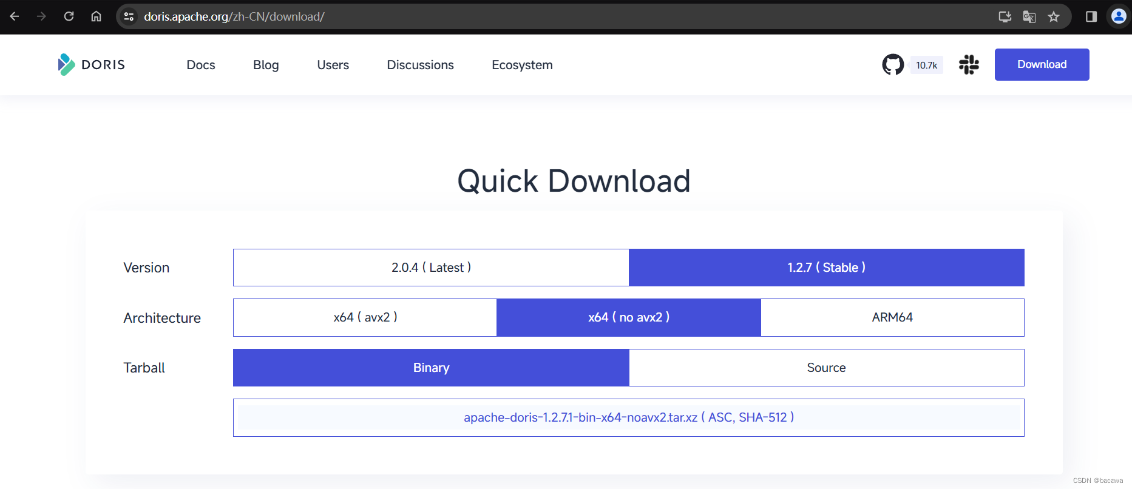The height and width of the screenshot is (489, 1132).
Task: Open the ASC signature link
Action: (721, 417)
